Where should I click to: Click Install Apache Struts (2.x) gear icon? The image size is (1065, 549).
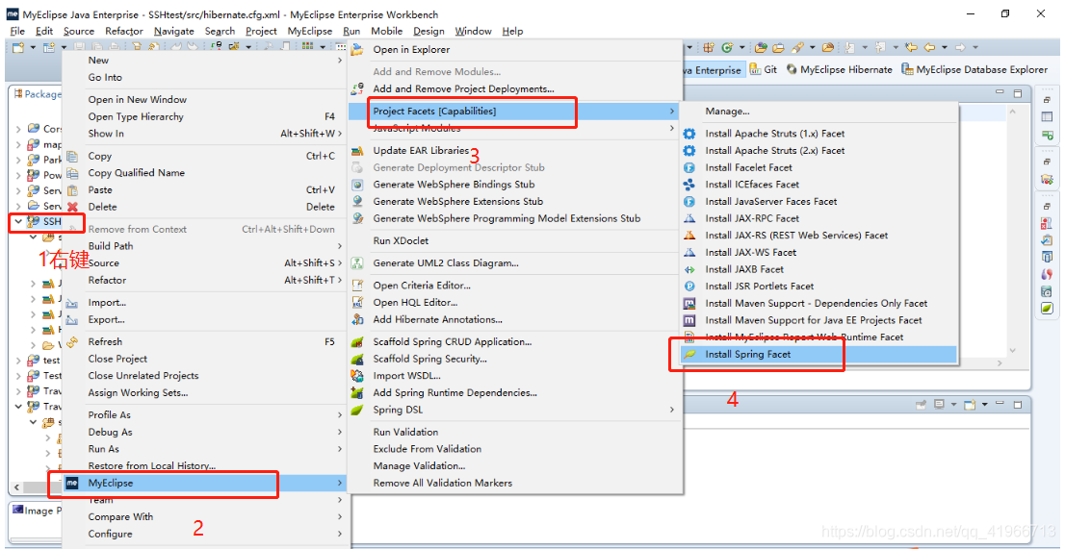(689, 150)
